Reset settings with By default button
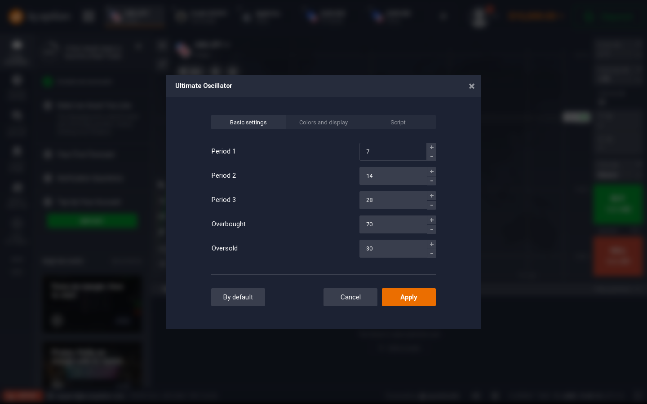The height and width of the screenshot is (404, 647). point(238,297)
